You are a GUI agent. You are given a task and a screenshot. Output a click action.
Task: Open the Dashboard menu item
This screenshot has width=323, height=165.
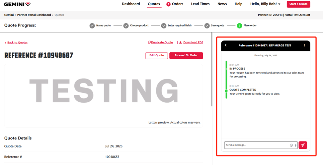point(131,4)
